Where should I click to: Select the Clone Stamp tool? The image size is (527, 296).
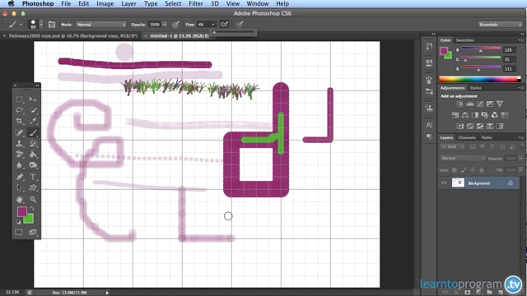tap(20, 144)
